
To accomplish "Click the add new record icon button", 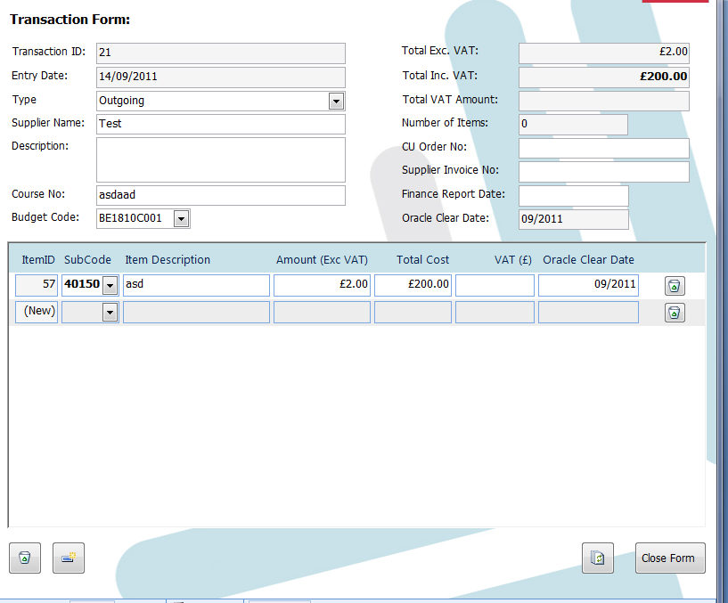I will coord(69,558).
